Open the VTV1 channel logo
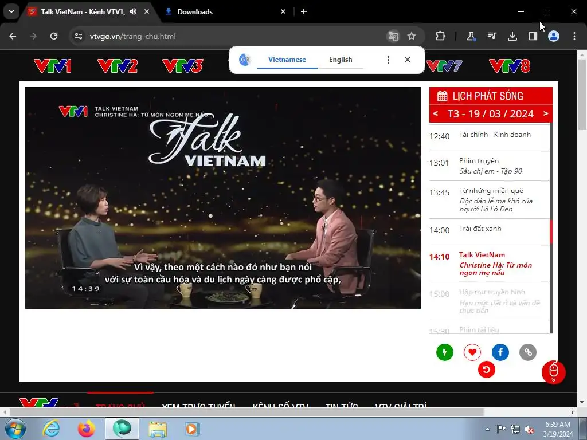This screenshot has height=440, width=587. coord(52,66)
